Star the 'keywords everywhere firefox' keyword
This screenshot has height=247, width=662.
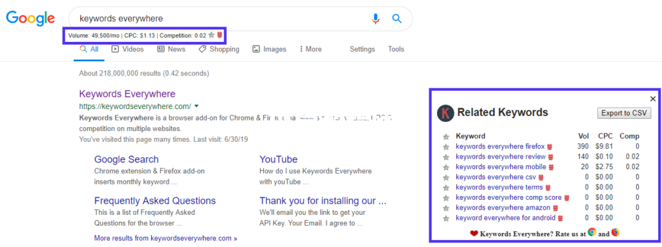pyautogui.click(x=445, y=146)
